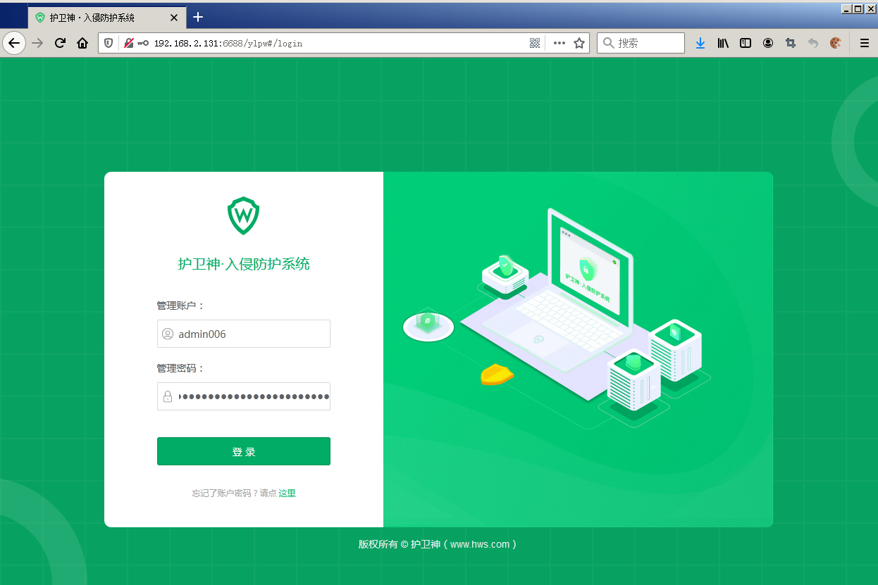878x585 pixels.
Task: Bookmark this page with the star icon
Action: tap(579, 43)
